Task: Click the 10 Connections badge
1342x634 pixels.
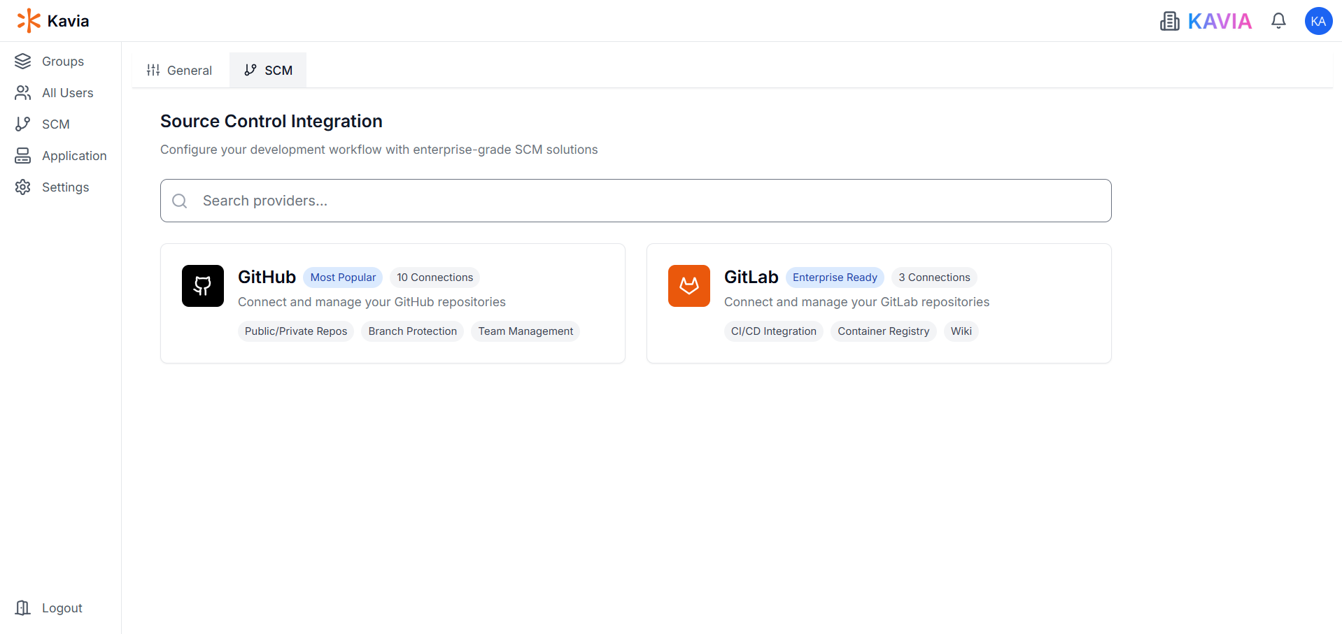Action: 435,278
